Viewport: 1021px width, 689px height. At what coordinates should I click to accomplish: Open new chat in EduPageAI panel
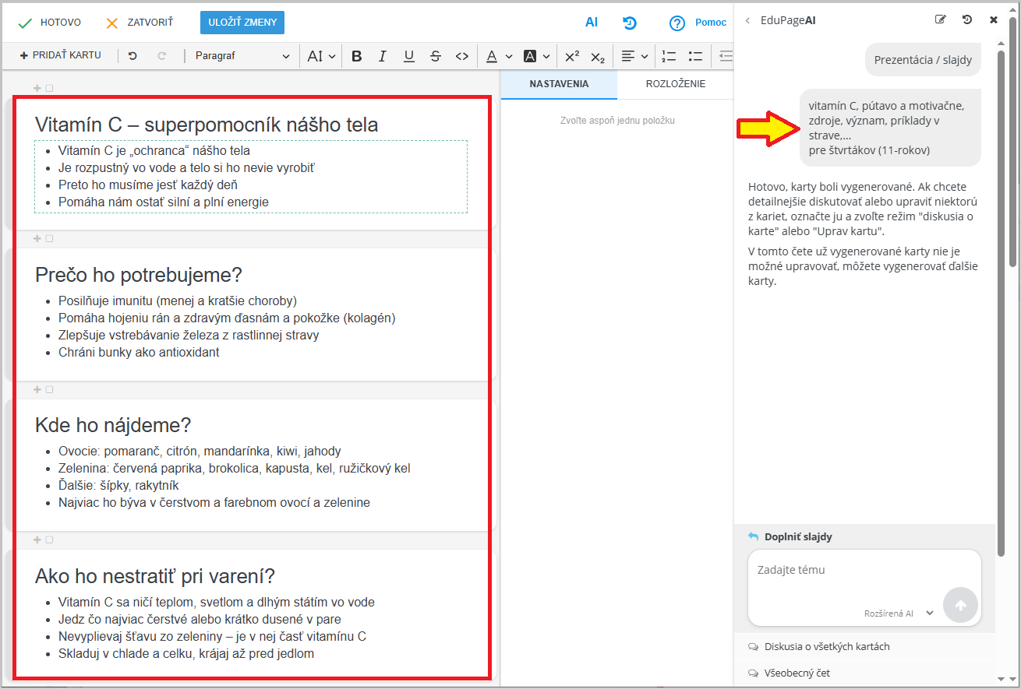pos(941,20)
